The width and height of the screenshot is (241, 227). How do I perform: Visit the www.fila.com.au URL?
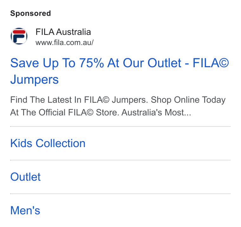pyautogui.click(x=64, y=42)
